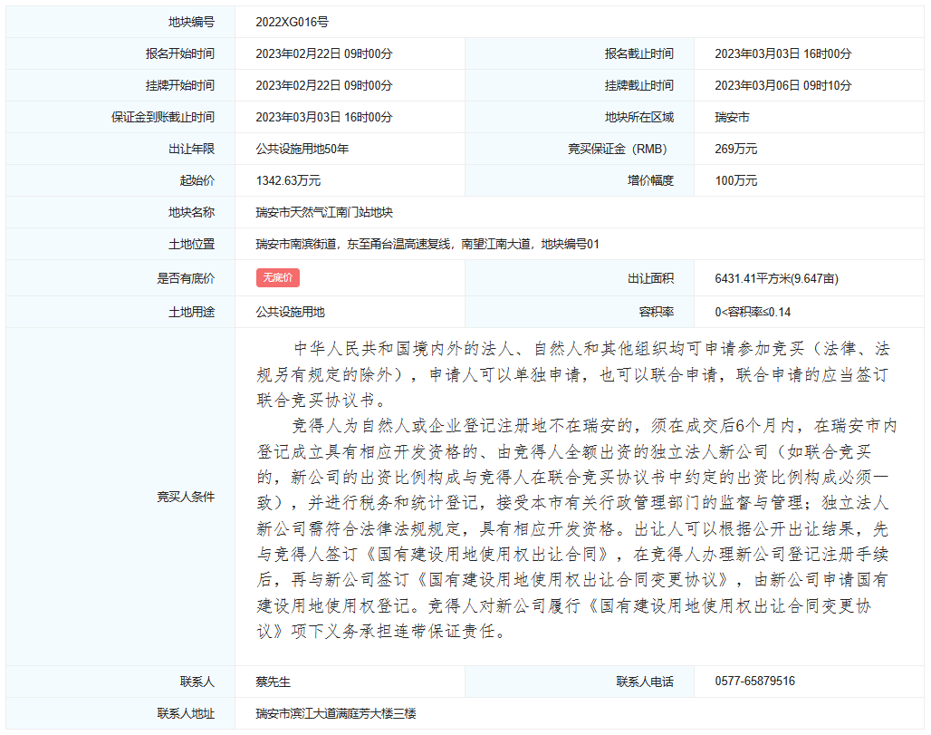
Task: Click the 竞买人条件 row label
Action: click(x=186, y=497)
